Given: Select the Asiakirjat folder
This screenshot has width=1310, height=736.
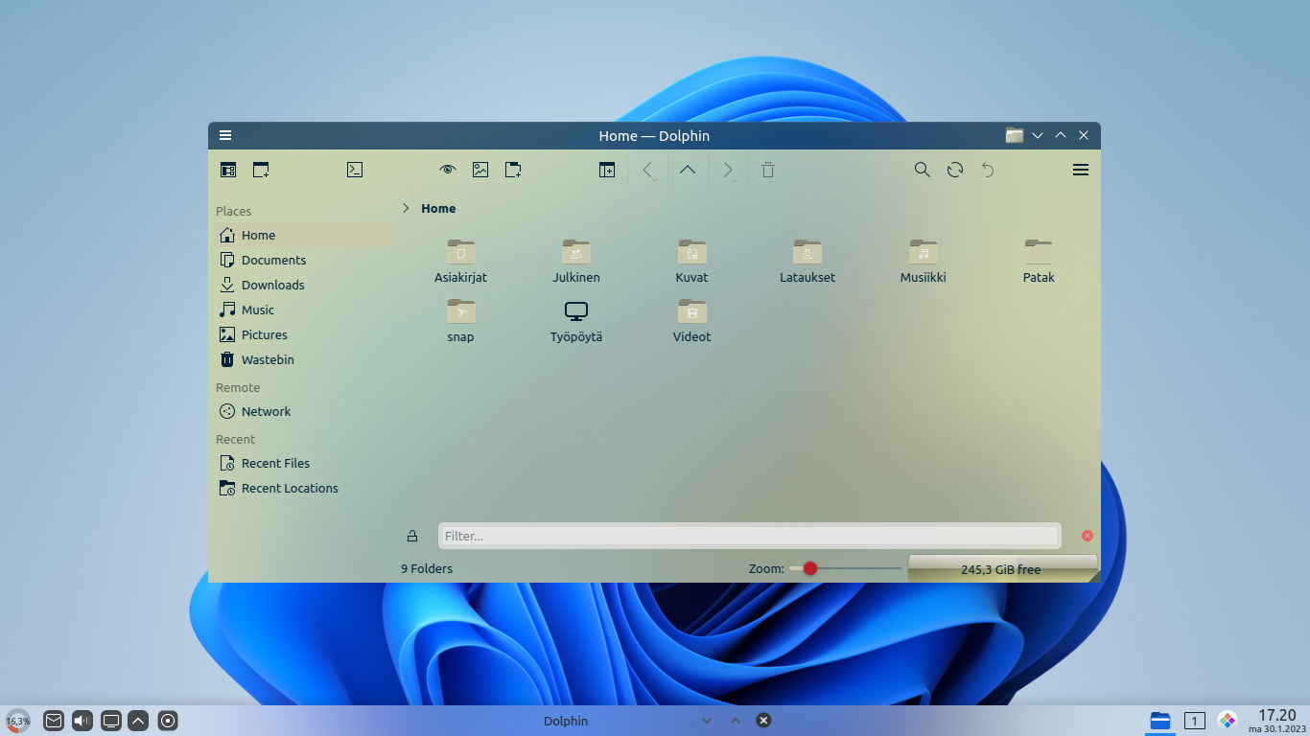Looking at the screenshot, I should [x=460, y=262].
